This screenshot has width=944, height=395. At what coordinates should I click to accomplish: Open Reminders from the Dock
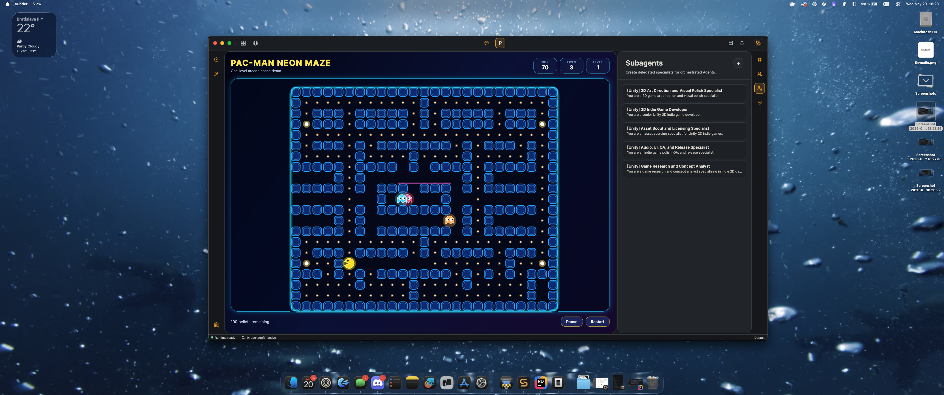pyautogui.click(x=395, y=383)
